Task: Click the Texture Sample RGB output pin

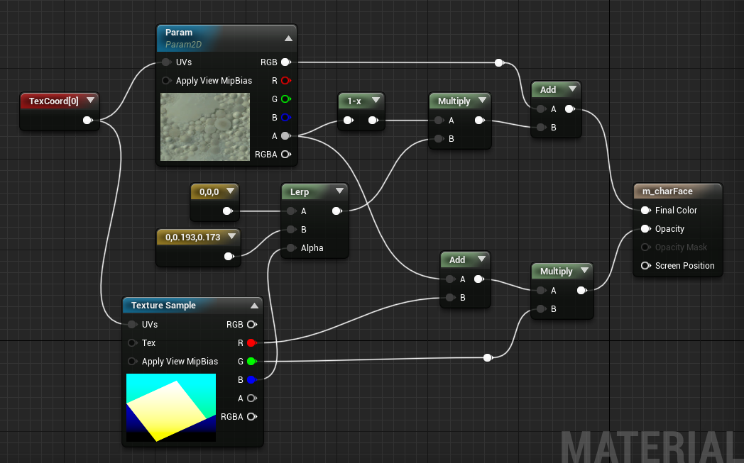Action: click(x=252, y=325)
